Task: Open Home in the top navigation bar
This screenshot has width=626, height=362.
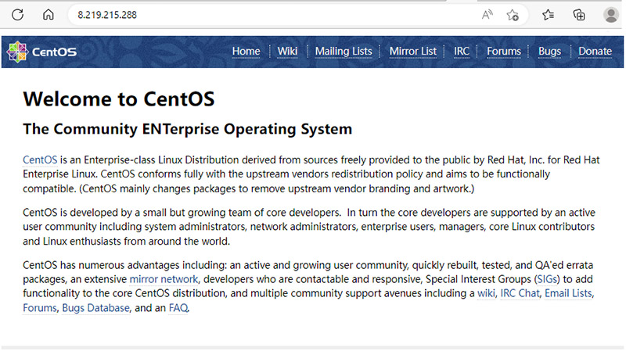Action: (x=246, y=52)
